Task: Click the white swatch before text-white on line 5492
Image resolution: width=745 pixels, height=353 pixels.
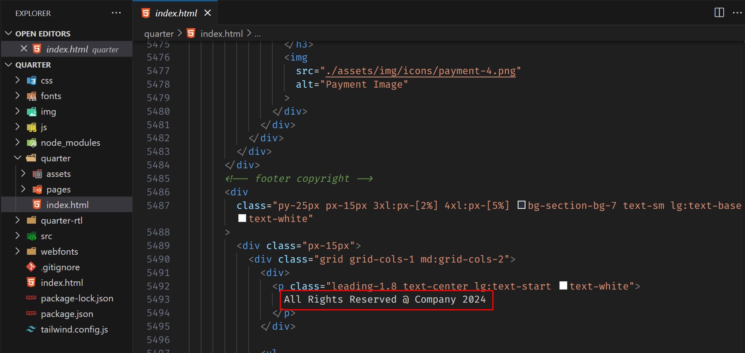Action: [563, 286]
